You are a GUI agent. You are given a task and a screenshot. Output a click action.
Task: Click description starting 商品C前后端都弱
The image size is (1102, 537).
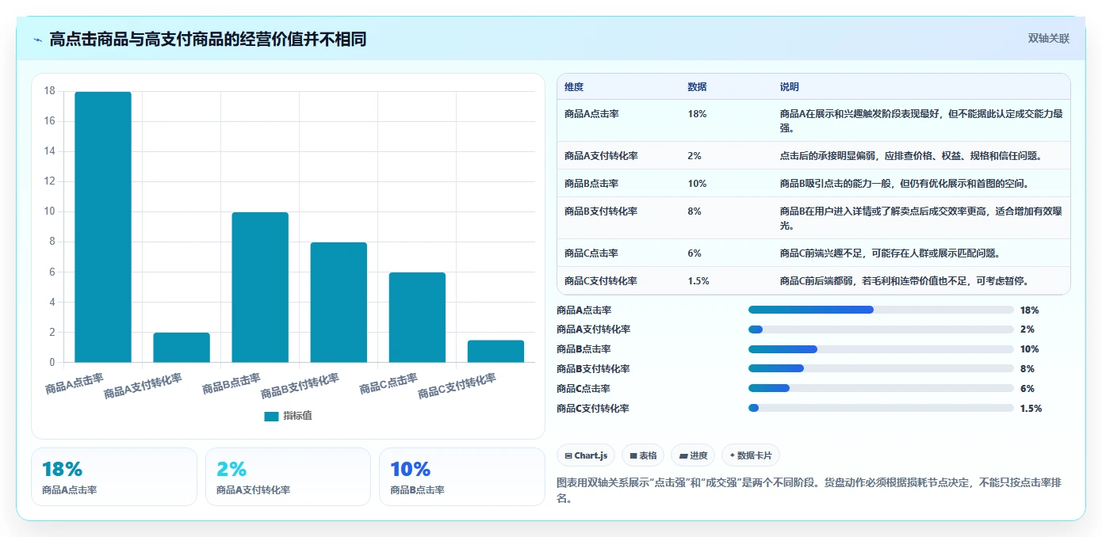(904, 281)
